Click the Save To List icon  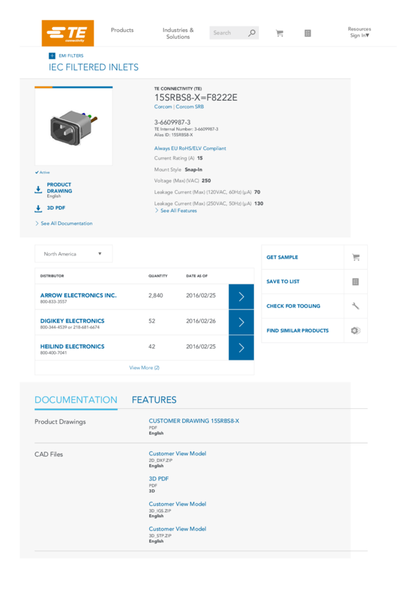355,282
